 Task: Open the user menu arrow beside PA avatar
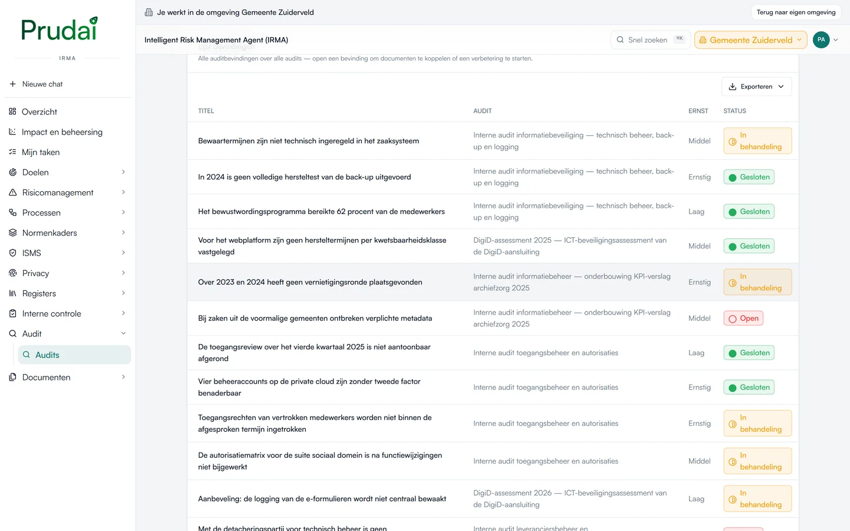[836, 40]
